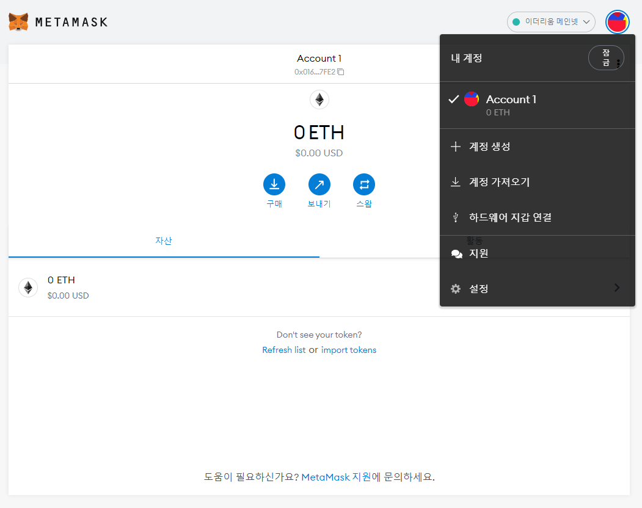Click the 잠금 lock button
642x508 pixels.
click(x=606, y=58)
